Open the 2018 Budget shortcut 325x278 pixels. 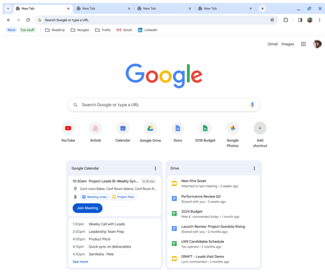205,133
